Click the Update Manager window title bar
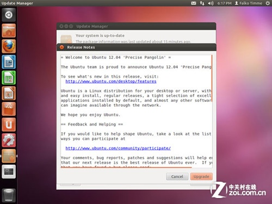 pos(136,26)
